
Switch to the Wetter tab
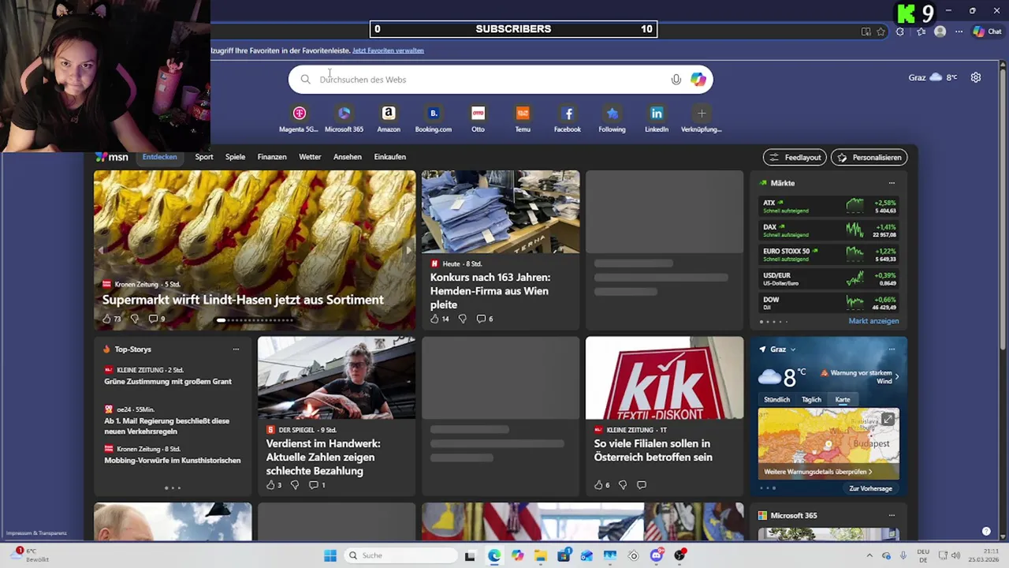(310, 157)
